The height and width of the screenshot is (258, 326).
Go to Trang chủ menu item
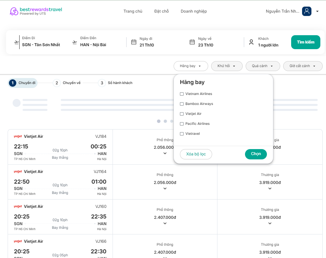(x=133, y=11)
